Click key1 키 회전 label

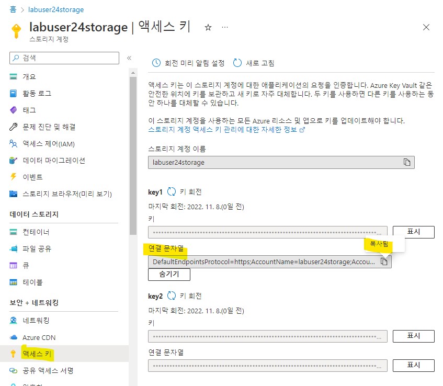[x=191, y=192]
